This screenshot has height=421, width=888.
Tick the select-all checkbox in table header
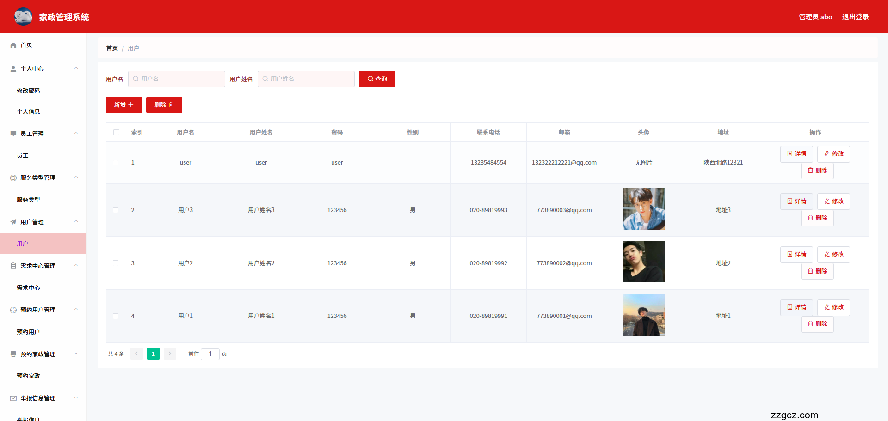[x=116, y=133]
